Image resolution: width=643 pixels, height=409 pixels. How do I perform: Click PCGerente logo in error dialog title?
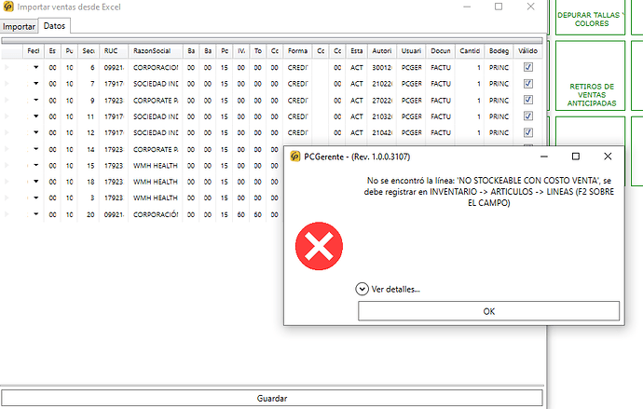(295, 157)
